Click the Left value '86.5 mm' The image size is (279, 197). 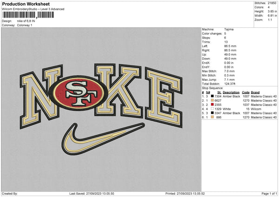[230, 46]
